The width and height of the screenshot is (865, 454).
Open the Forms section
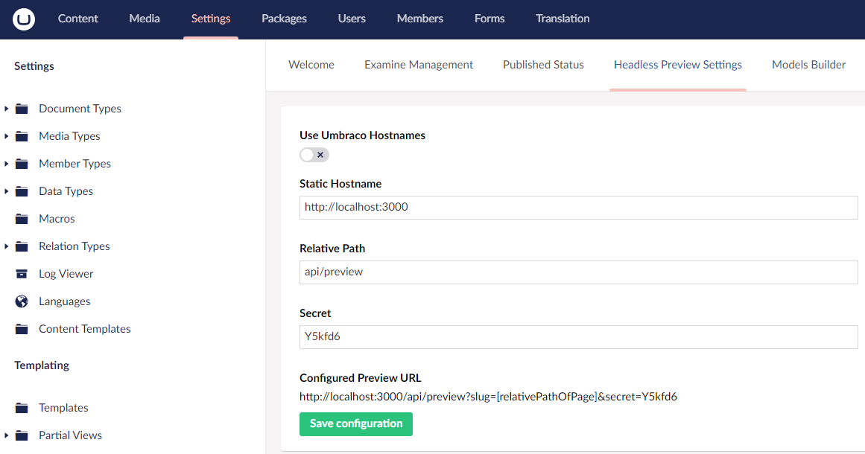pyautogui.click(x=489, y=19)
